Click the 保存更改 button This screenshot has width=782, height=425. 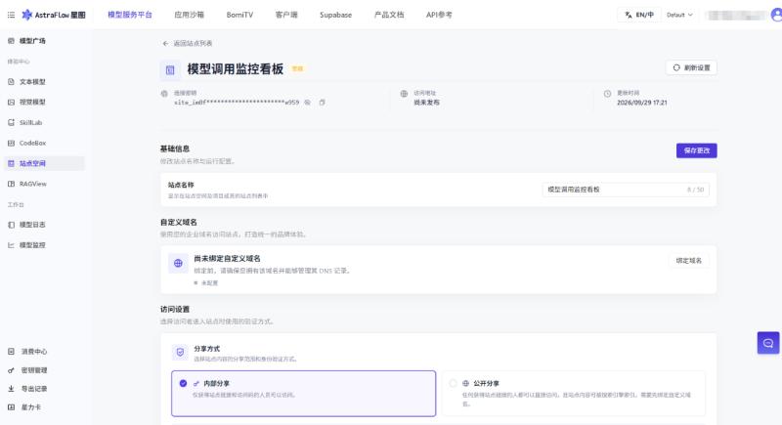pos(697,150)
